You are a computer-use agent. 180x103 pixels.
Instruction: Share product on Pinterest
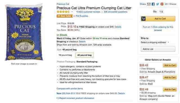tap(162, 4)
